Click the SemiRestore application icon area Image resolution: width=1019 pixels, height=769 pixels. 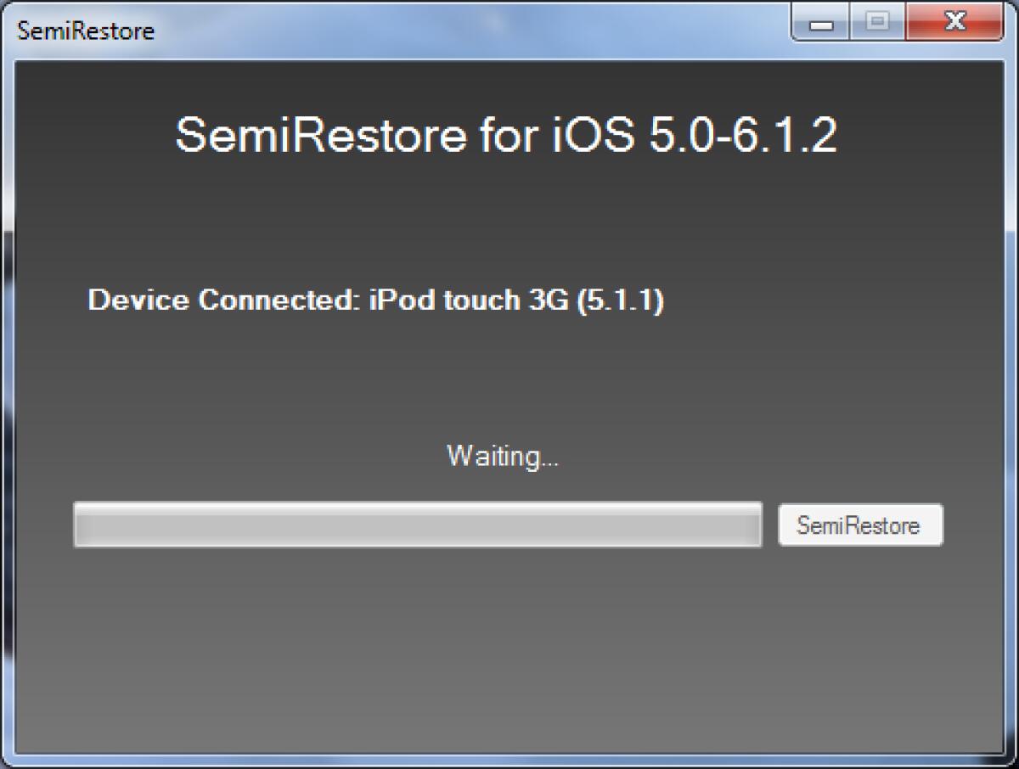10,30
